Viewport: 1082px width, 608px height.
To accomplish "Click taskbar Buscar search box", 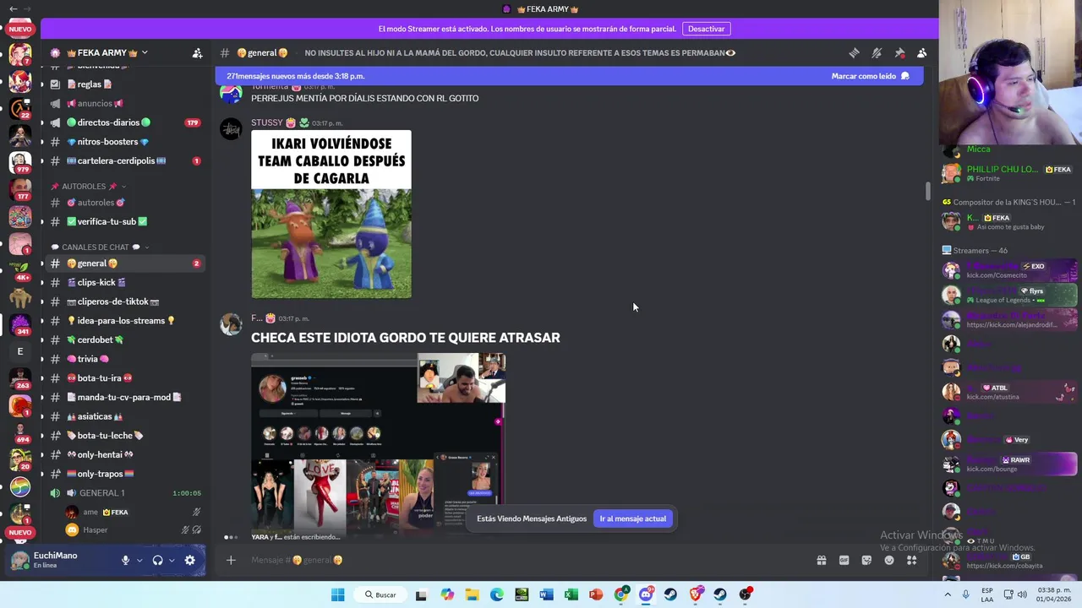I will (380, 594).
